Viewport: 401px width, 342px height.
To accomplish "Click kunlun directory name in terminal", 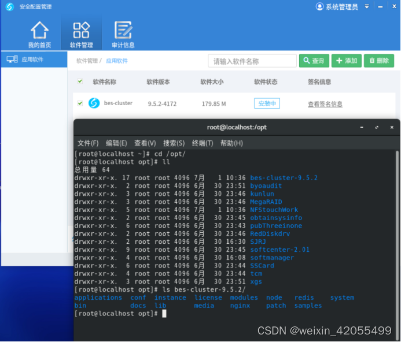I will pyautogui.click(x=262, y=194).
